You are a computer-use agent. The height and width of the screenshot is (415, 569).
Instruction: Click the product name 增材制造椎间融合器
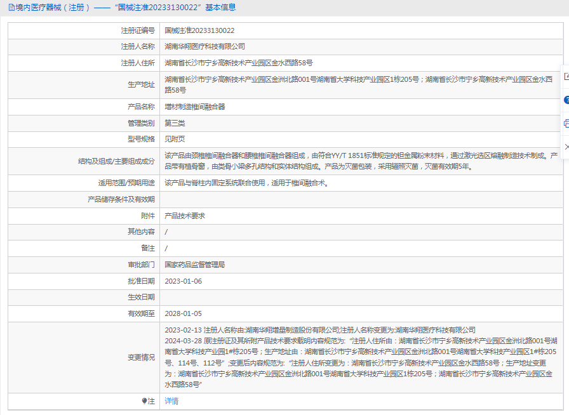coord(195,107)
